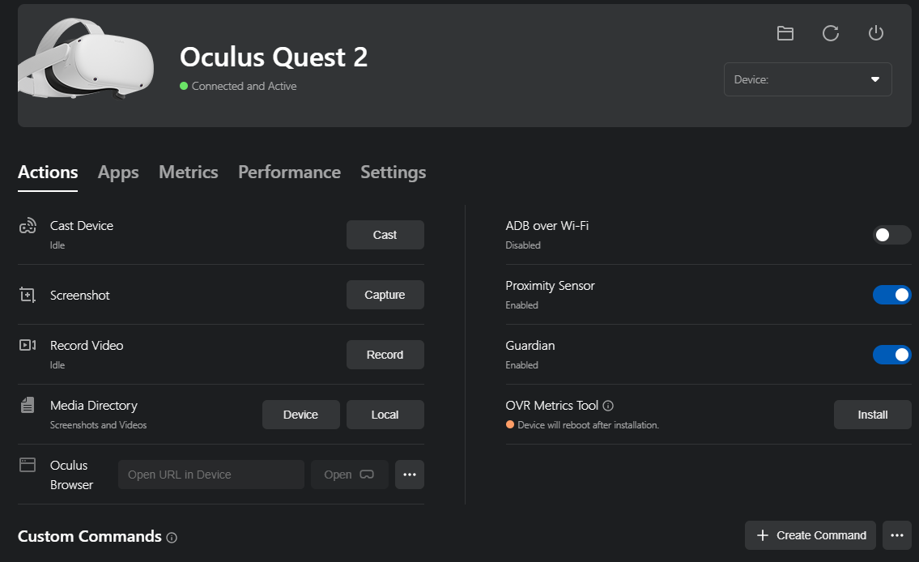Open the Custom Commands more options menu
Screen dimensions: 919x562
[x=896, y=535]
